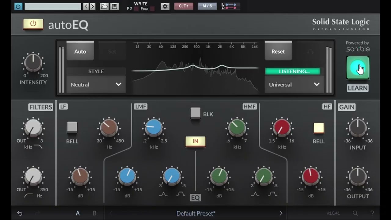Click the HMF band label

coord(250,106)
